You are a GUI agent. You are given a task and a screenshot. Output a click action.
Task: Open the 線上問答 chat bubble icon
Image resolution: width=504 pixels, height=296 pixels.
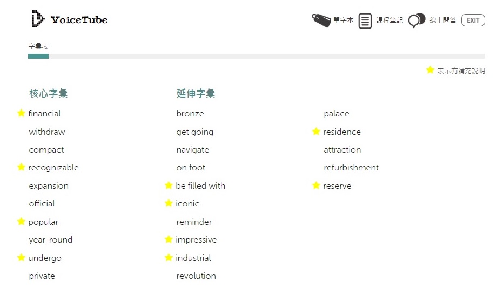click(x=416, y=20)
